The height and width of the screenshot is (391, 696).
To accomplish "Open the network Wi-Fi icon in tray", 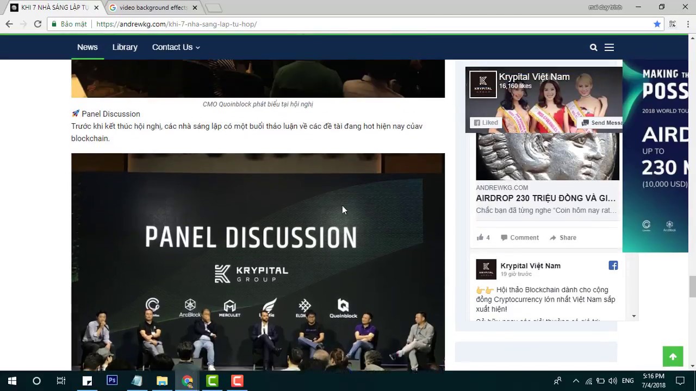I will pos(589,381).
